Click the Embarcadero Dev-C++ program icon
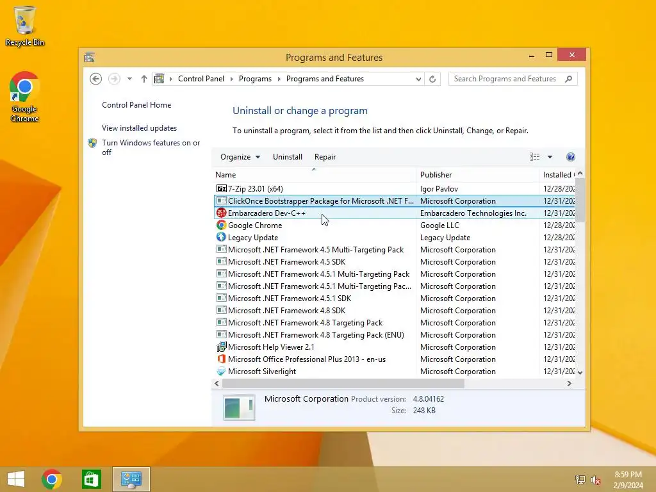This screenshot has width=656, height=492. pyautogui.click(x=221, y=213)
